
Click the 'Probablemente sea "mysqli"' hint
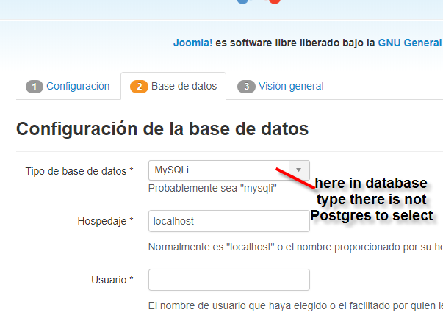[212, 188]
